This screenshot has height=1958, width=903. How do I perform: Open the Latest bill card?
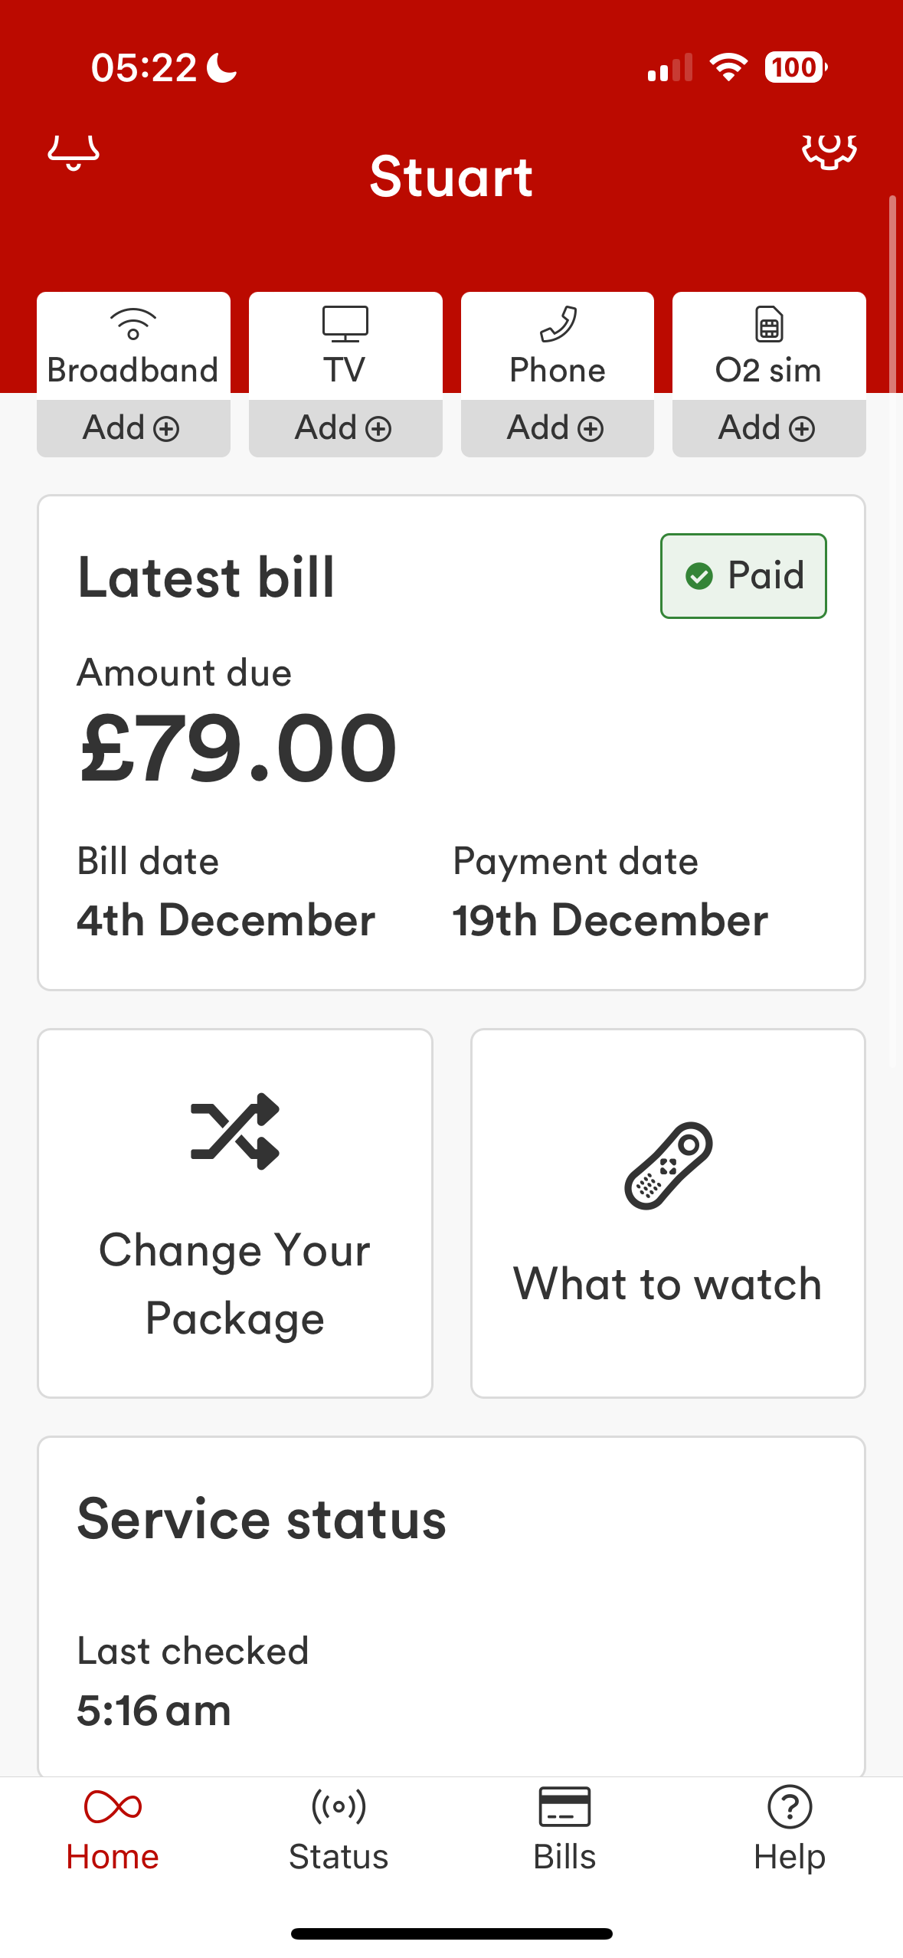(451, 742)
